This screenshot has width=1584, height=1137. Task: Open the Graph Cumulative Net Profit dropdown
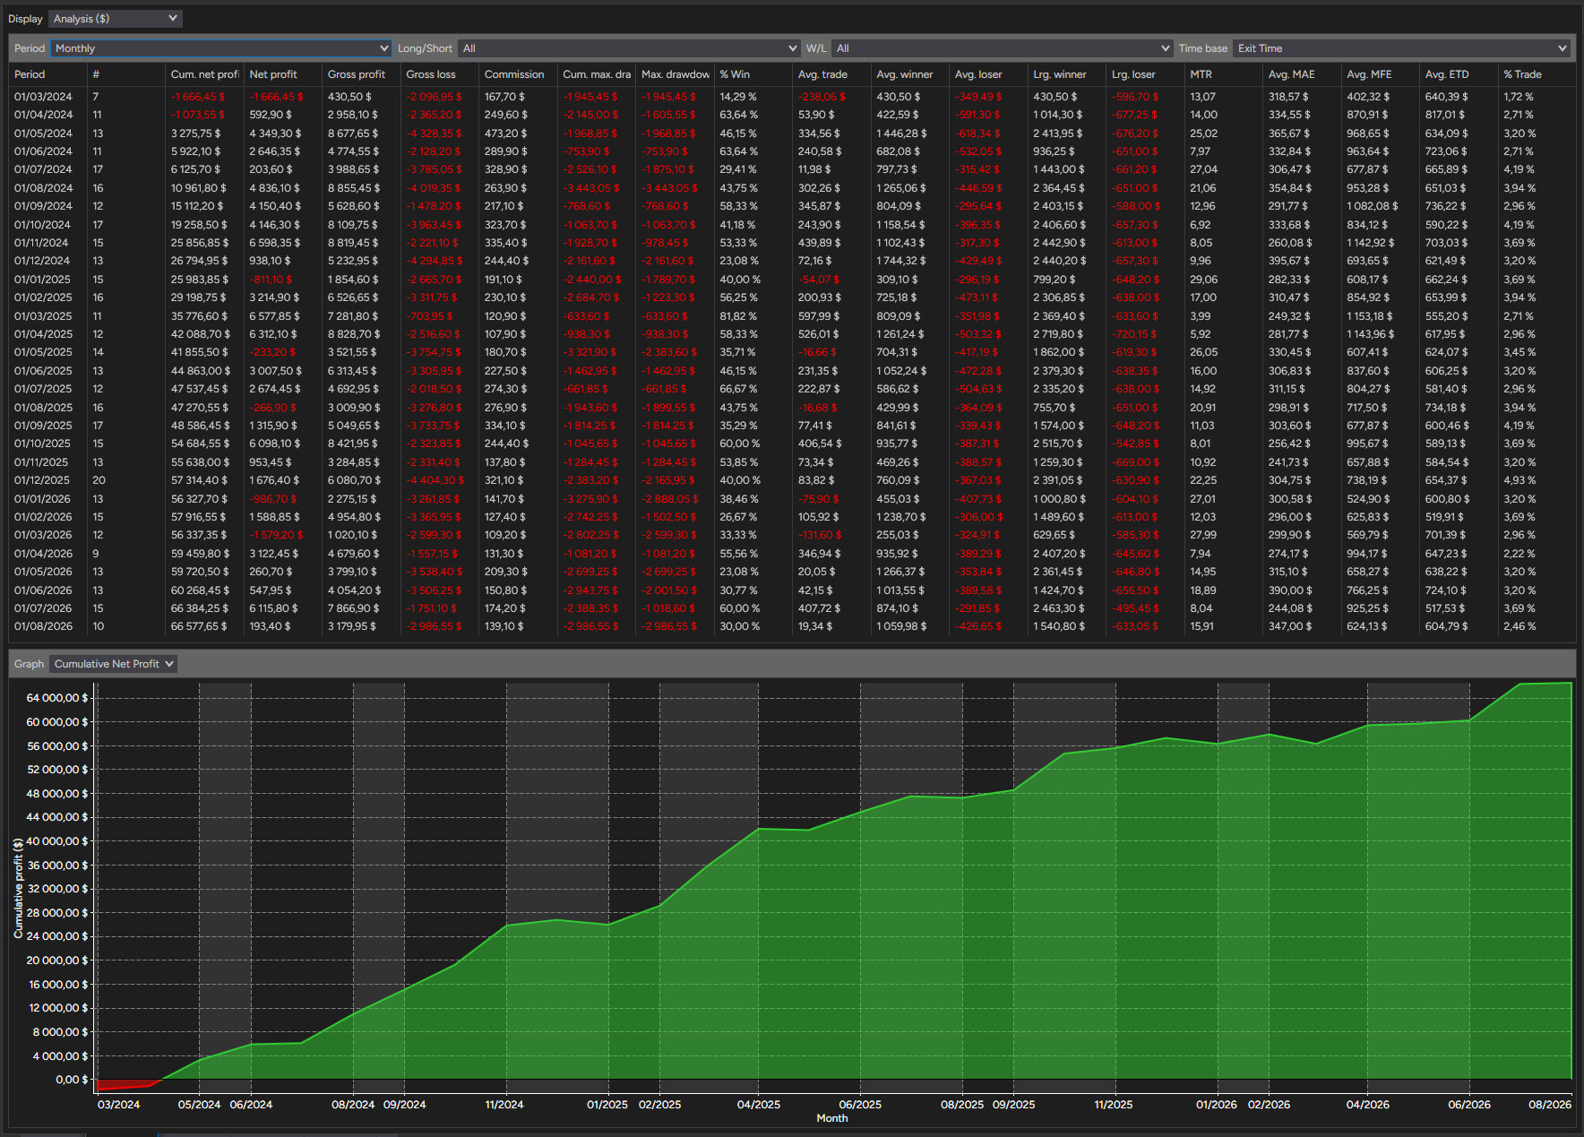click(114, 664)
